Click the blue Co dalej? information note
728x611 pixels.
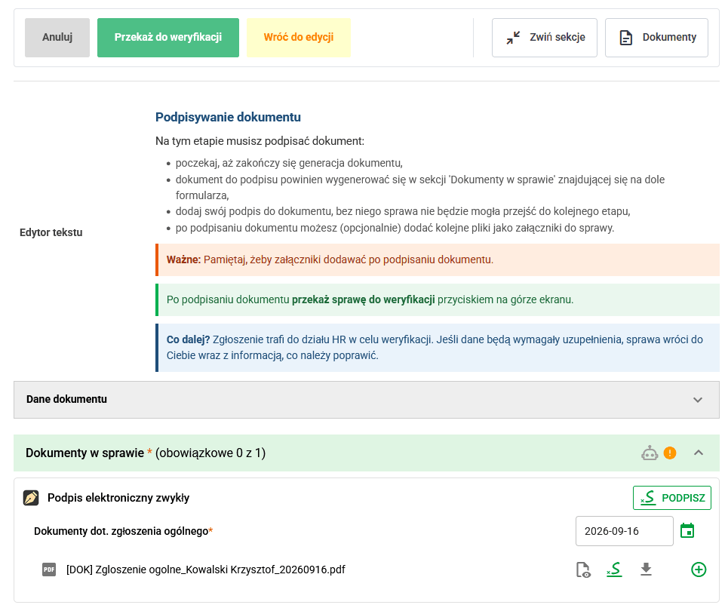tap(438, 348)
